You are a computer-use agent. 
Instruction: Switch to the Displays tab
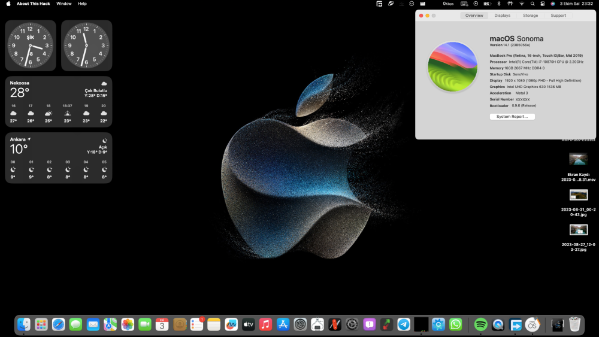tap(502, 16)
